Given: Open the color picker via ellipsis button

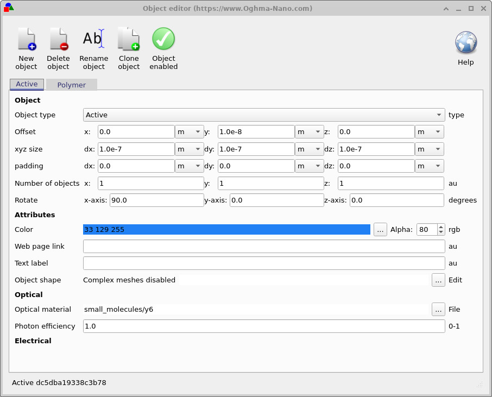Looking at the screenshot, I should pyautogui.click(x=380, y=229).
